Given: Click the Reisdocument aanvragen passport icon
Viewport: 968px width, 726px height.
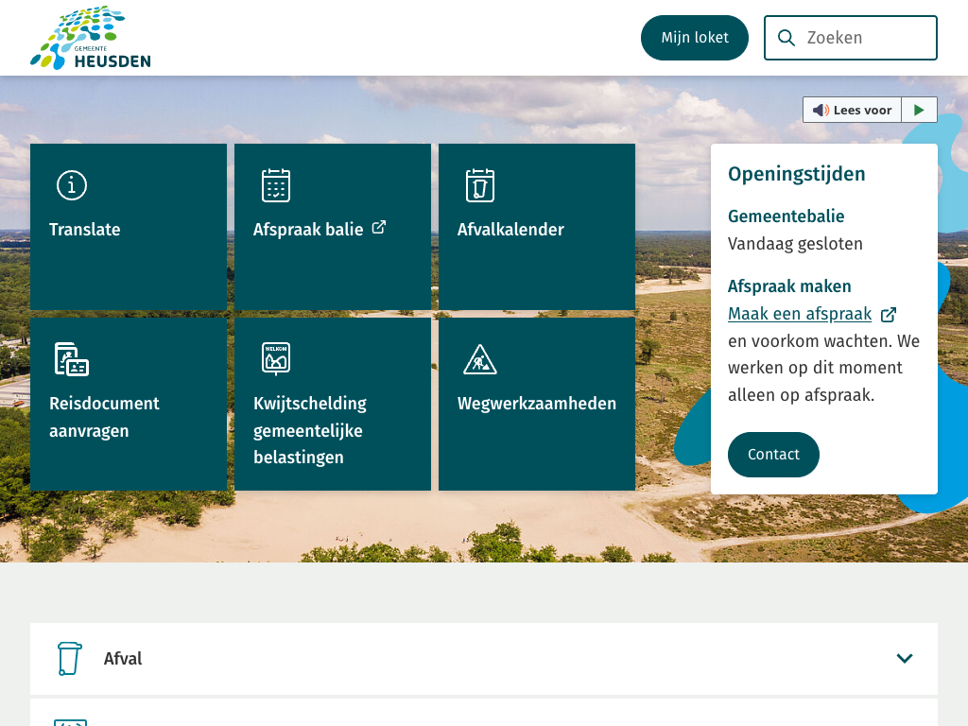Looking at the screenshot, I should point(72,359).
